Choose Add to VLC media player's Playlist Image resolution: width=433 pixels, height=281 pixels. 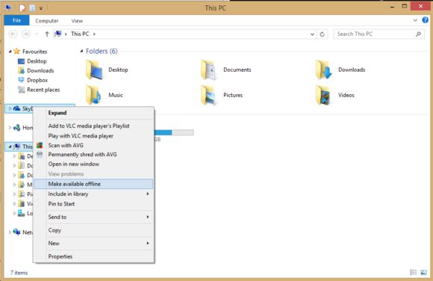pyautogui.click(x=93, y=126)
